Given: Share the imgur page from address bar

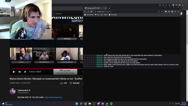Looking at the screenshot, I should [159, 12].
